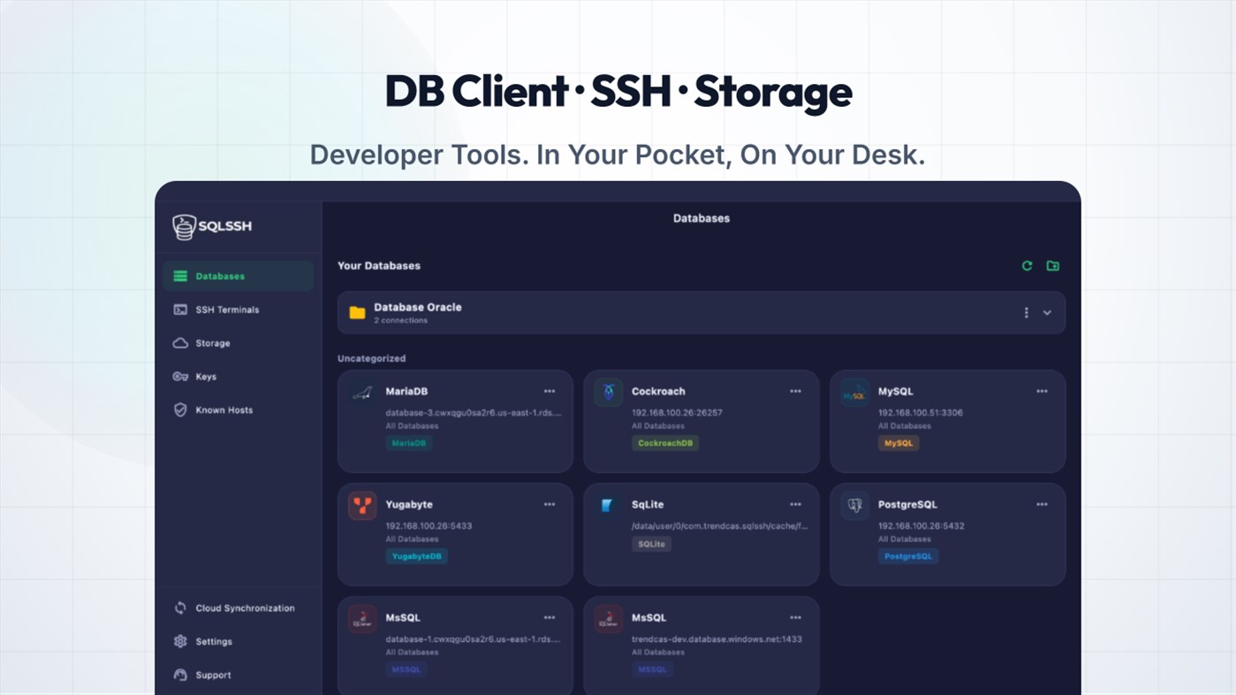
Task: Click the database-1 MsSQL host address
Action: click(474, 638)
